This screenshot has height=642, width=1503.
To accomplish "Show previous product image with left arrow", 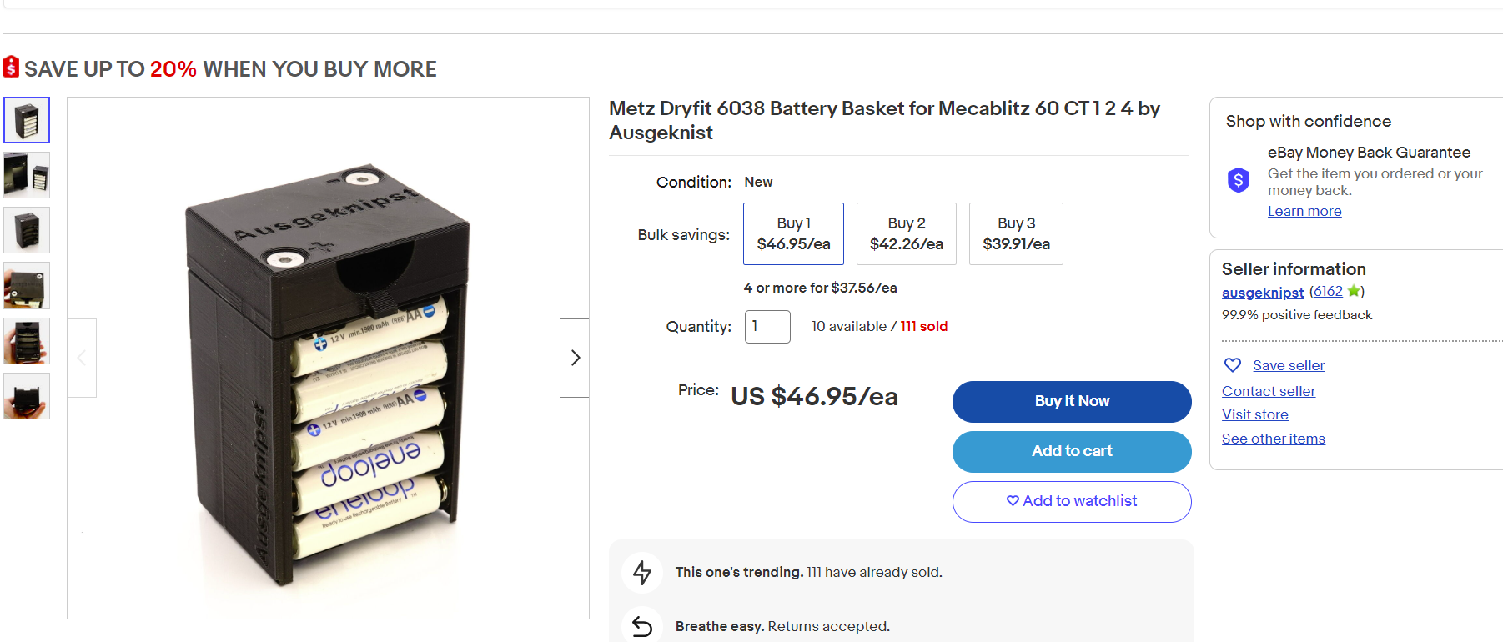I will 82,358.
